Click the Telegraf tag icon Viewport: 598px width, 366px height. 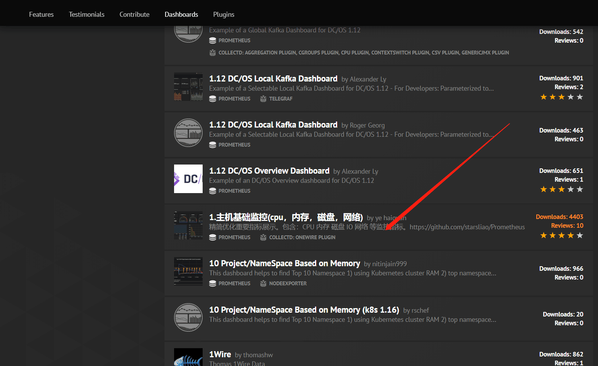263,99
